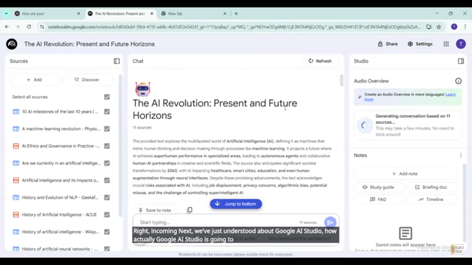Click the NotebookLM logo icon
This screenshot has height=265, width=472.
(12, 44)
